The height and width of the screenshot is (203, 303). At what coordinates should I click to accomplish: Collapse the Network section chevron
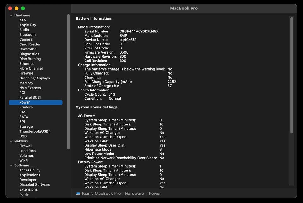tap(11, 141)
